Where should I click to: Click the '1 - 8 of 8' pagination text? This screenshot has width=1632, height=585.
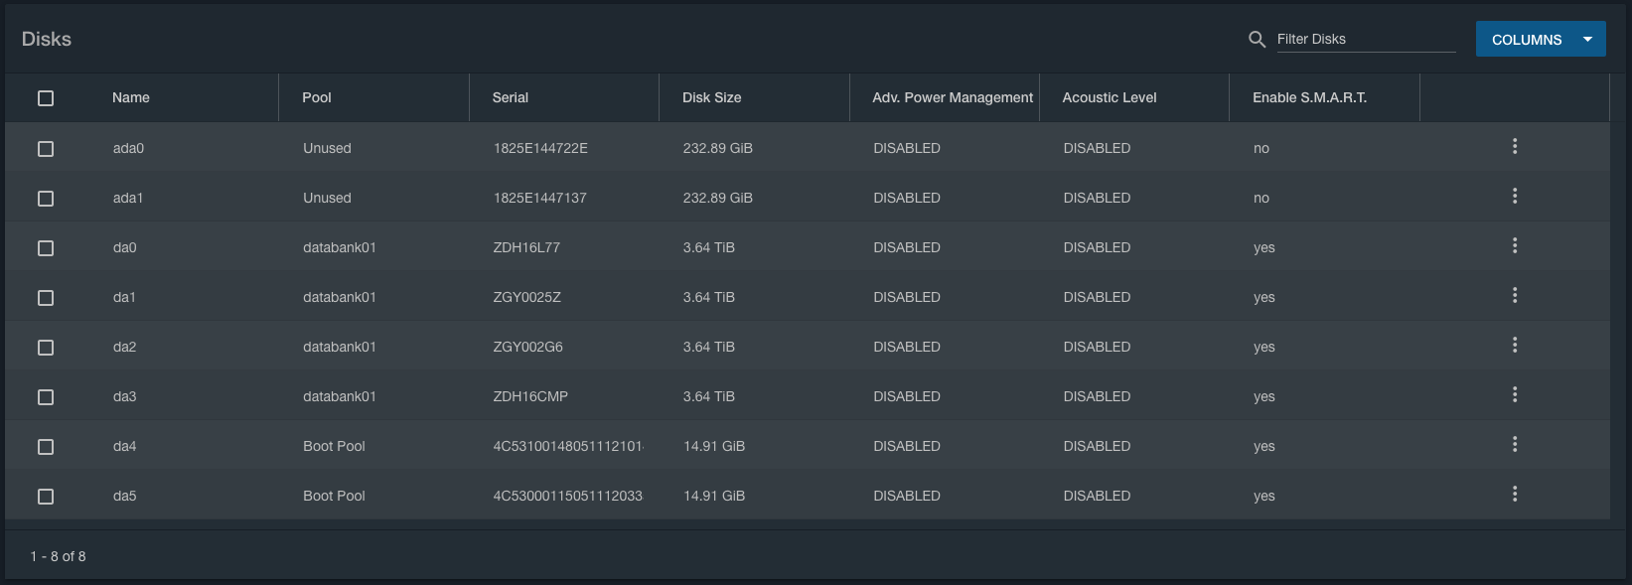pos(58,556)
